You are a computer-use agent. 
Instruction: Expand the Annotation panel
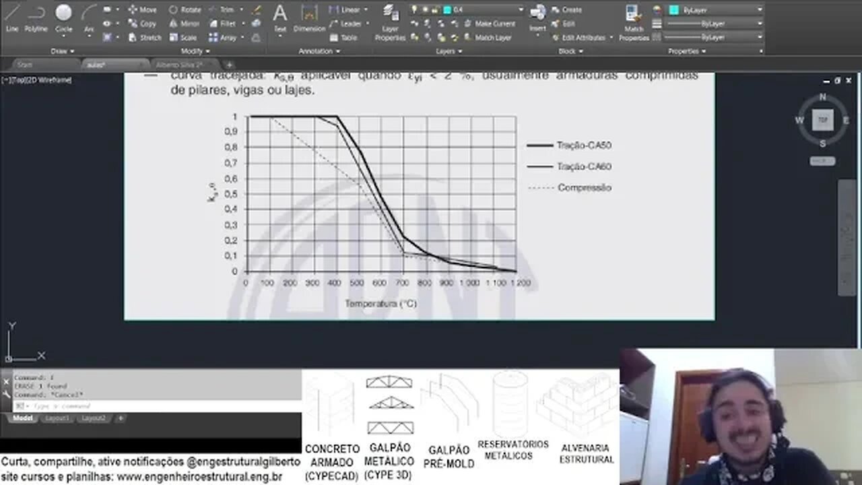pyautogui.click(x=319, y=51)
